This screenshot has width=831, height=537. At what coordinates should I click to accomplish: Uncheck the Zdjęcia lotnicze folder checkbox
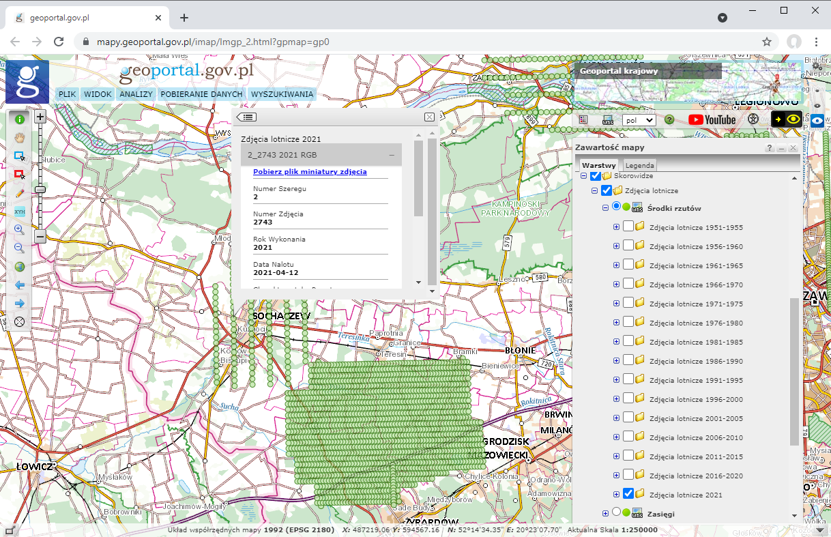pos(606,190)
